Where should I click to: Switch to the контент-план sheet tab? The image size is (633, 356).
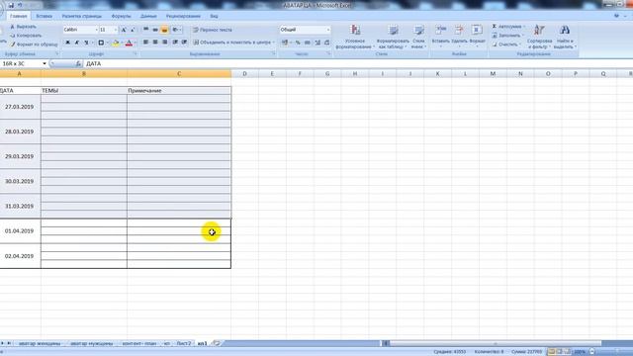139,343
